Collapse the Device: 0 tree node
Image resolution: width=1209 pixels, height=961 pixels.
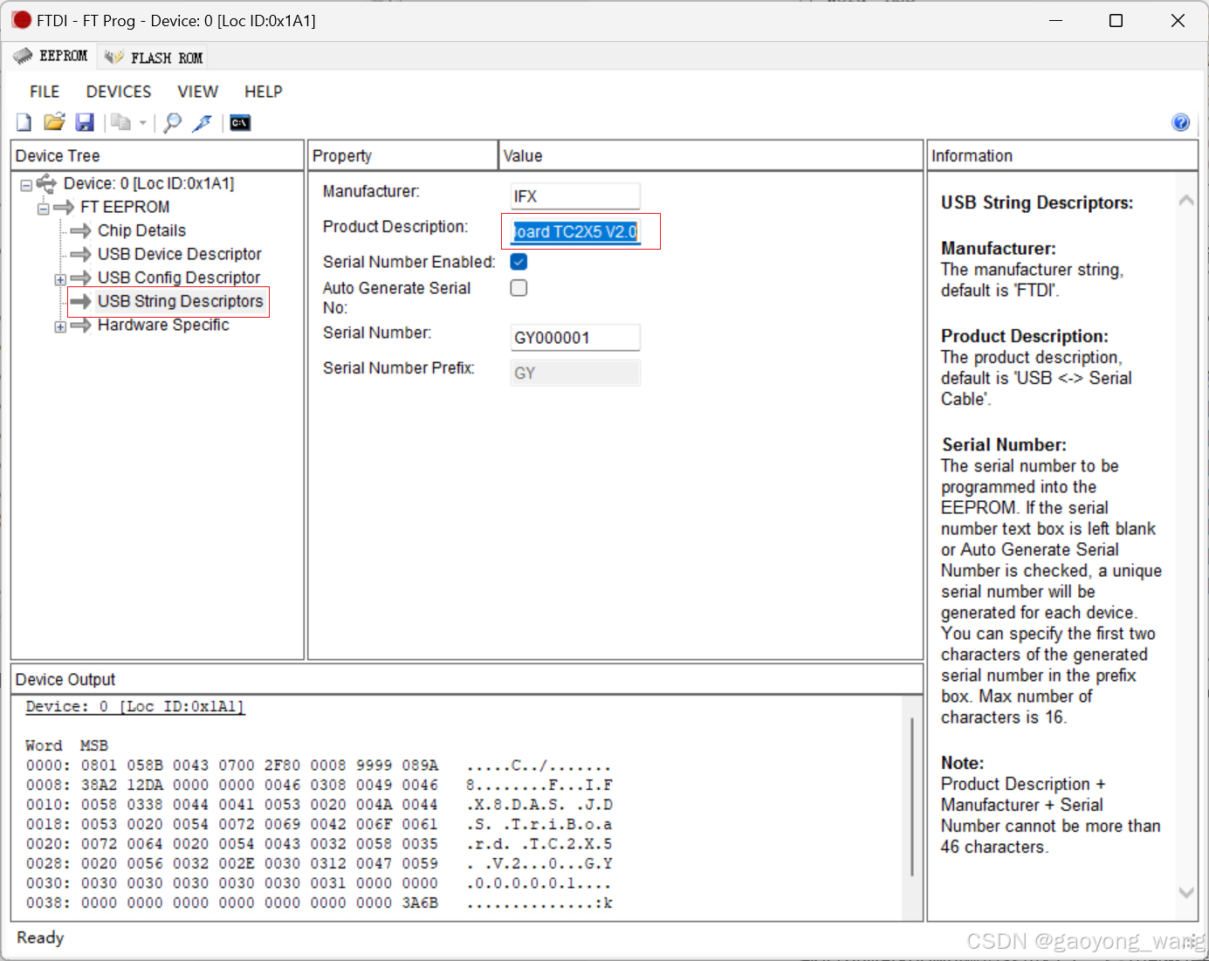tap(26, 185)
